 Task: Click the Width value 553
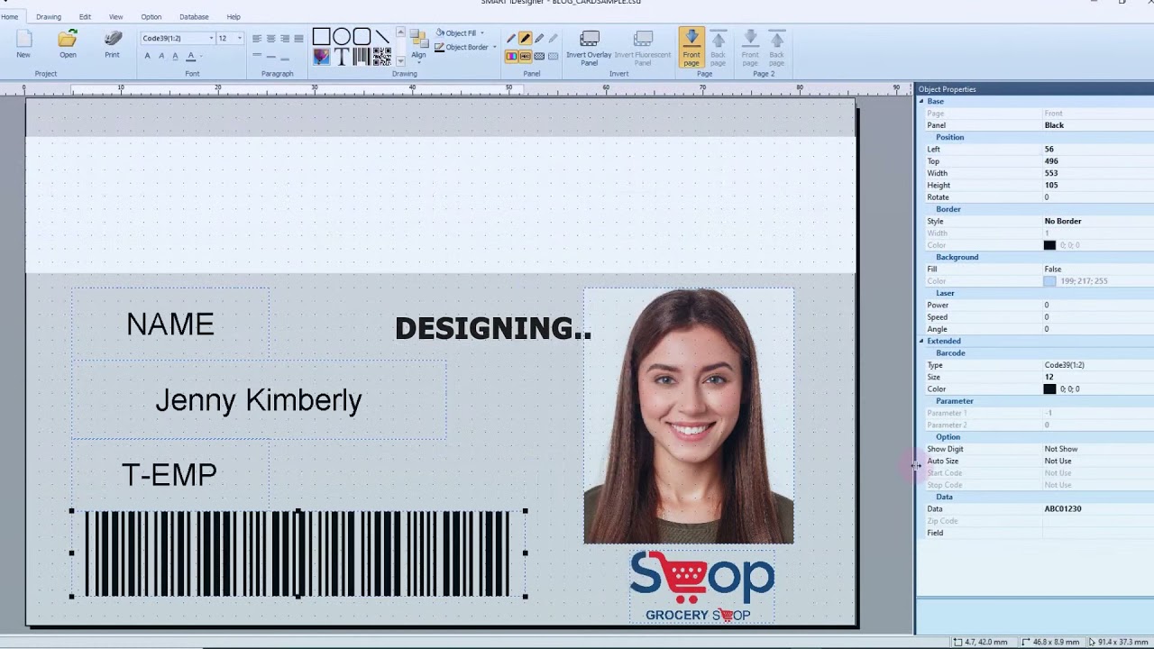point(1098,173)
